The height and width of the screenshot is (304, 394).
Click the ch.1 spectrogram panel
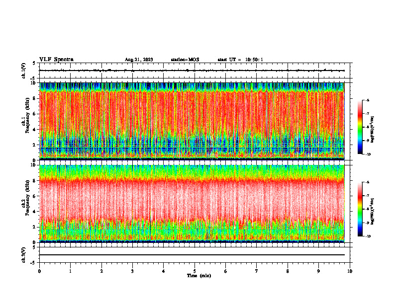click(192, 121)
